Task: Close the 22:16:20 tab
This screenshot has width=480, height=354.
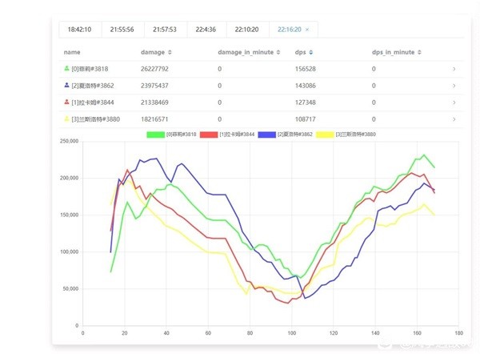Action: tap(308, 29)
